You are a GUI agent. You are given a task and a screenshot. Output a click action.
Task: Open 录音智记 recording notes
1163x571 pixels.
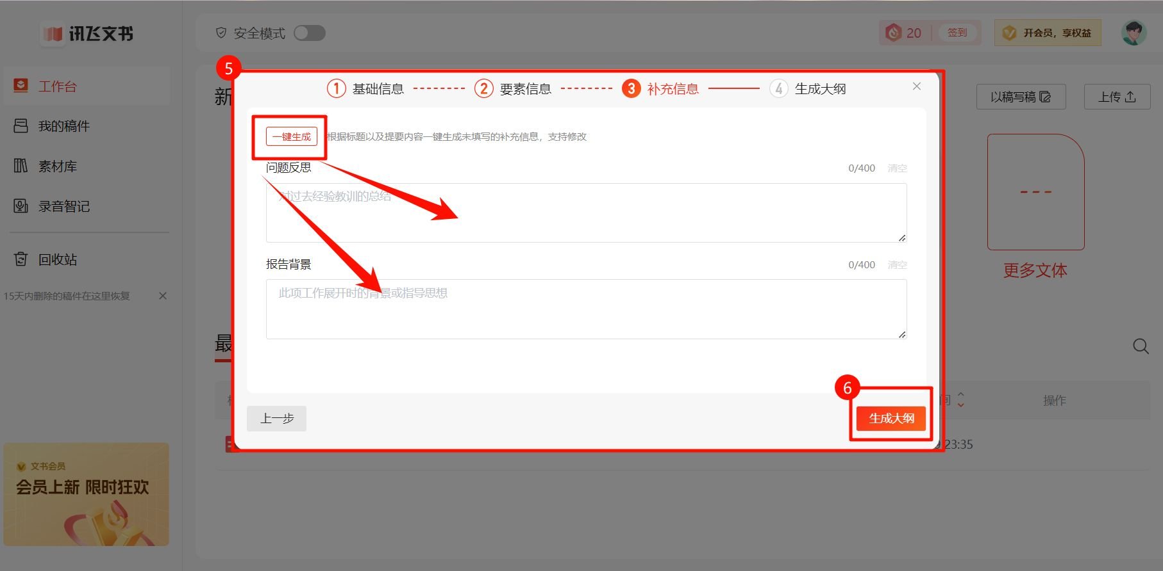[x=63, y=206]
